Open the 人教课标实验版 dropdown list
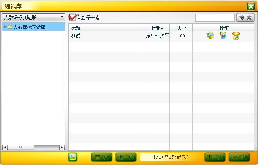This screenshot has width=258, height=165. (61, 17)
